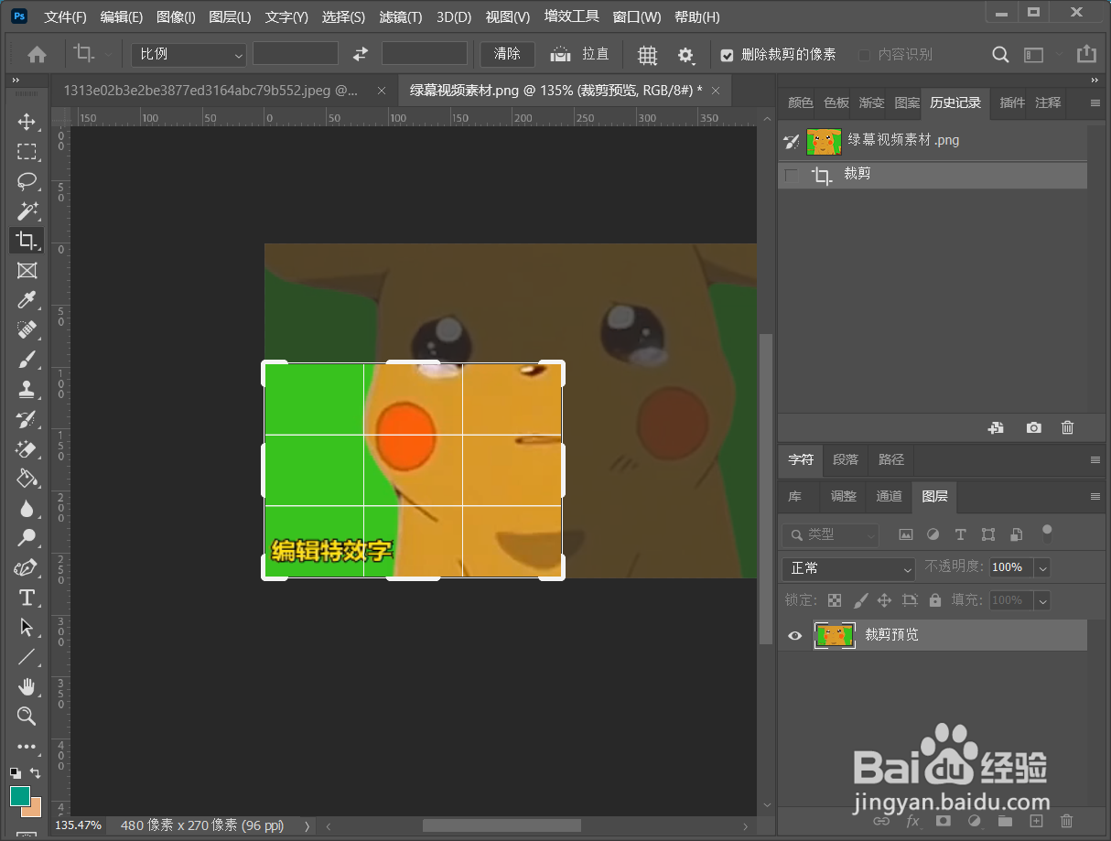Open crop settings gear menu
The image size is (1111, 841).
[686, 55]
